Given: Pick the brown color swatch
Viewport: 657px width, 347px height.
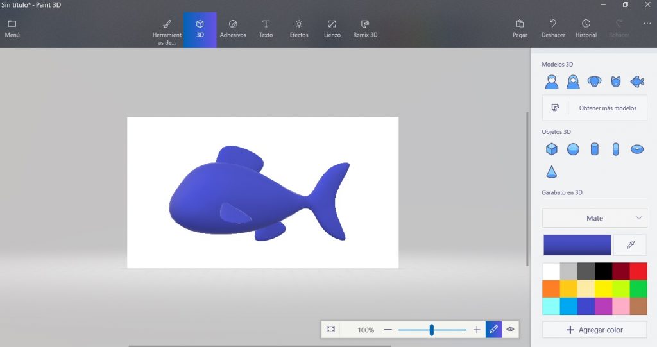Looking at the screenshot, I should pyautogui.click(x=638, y=306).
